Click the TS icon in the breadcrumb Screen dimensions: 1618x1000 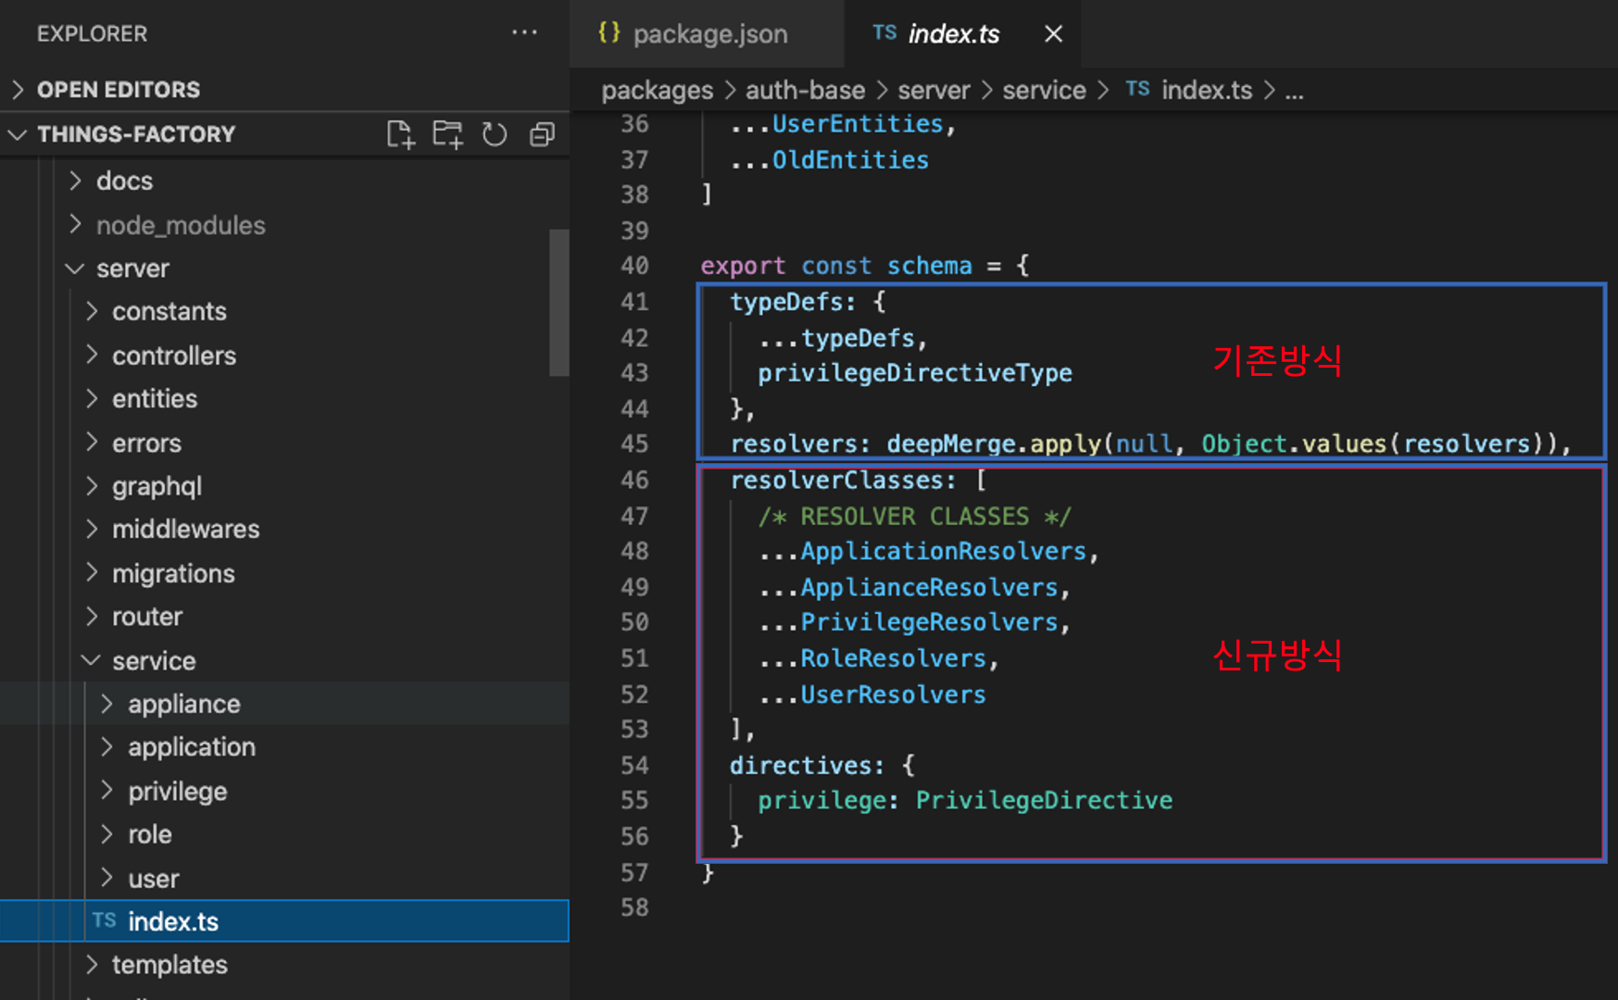(1137, 89)
